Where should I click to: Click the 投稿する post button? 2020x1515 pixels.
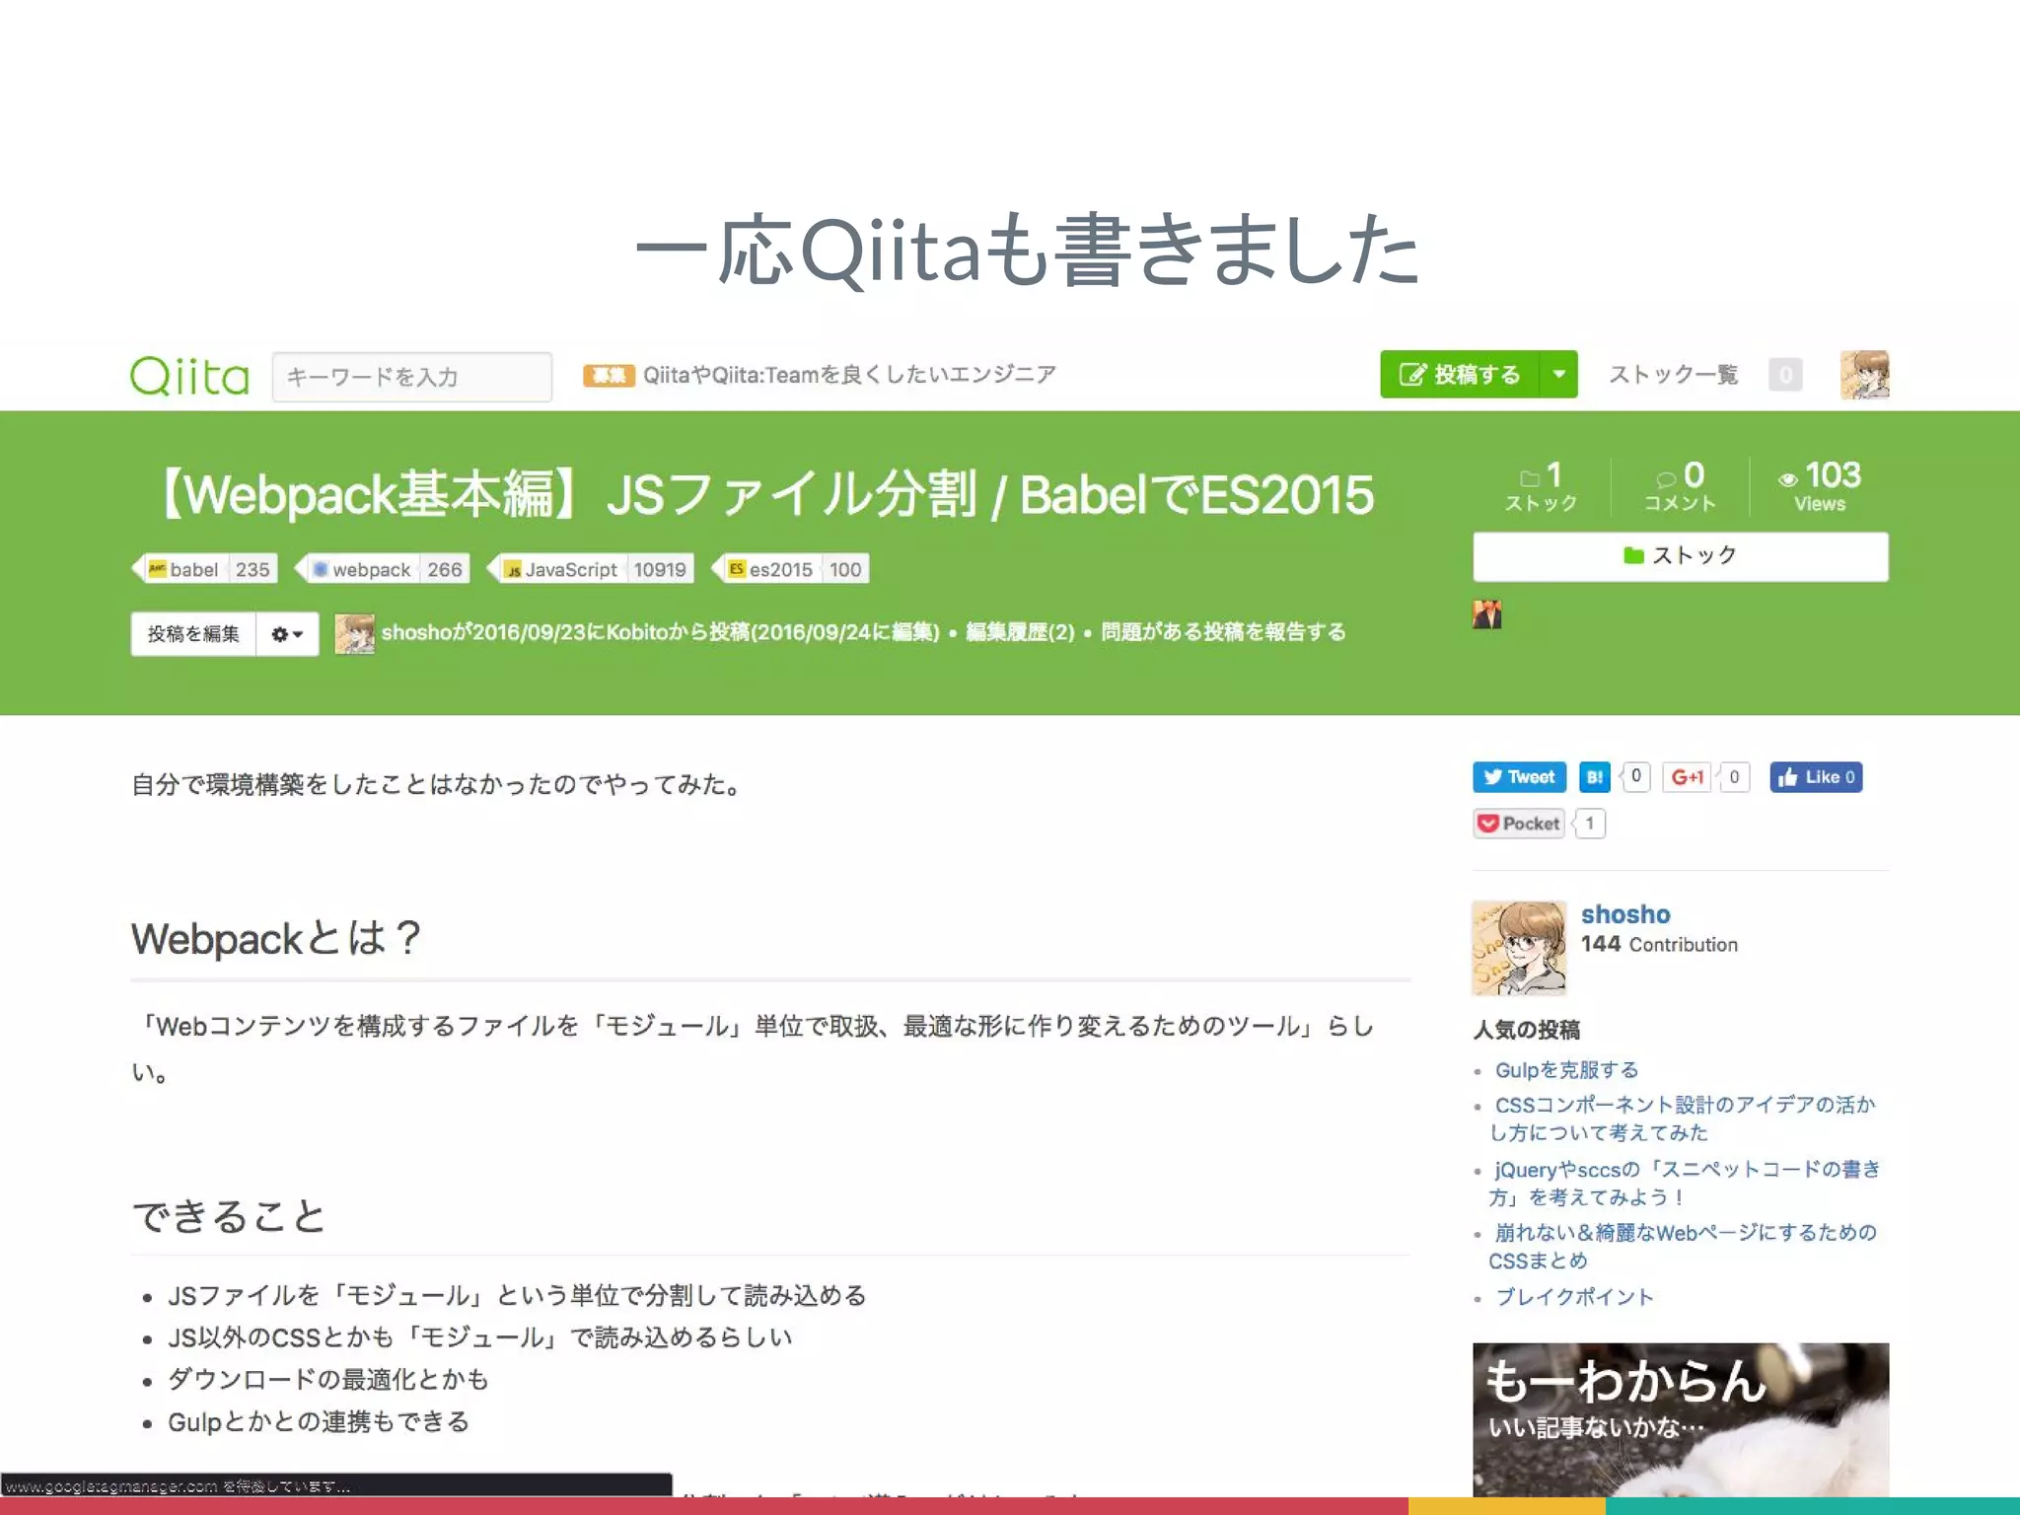pos(1461,375)
